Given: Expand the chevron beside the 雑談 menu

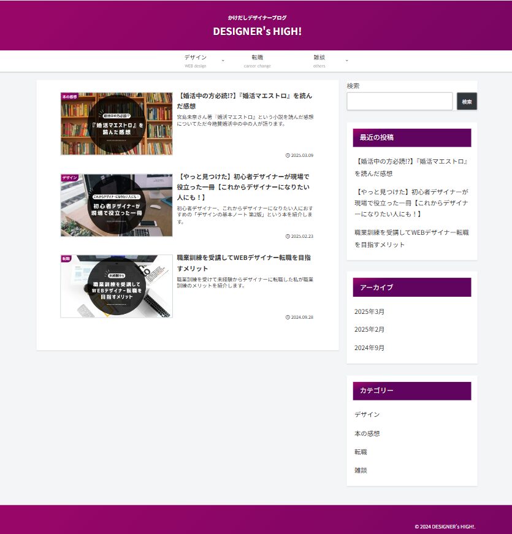Looking at the screenshot, I should point(346,61).
